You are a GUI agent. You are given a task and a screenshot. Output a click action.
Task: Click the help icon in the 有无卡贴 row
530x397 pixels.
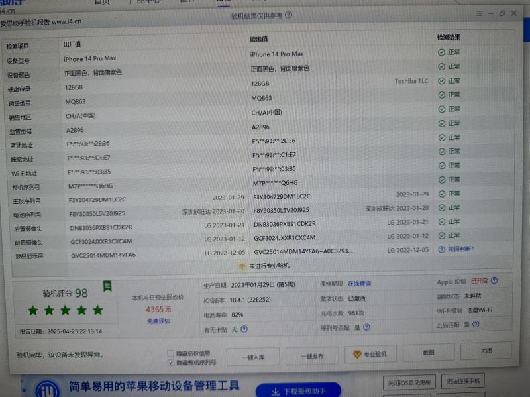(244, 329)
